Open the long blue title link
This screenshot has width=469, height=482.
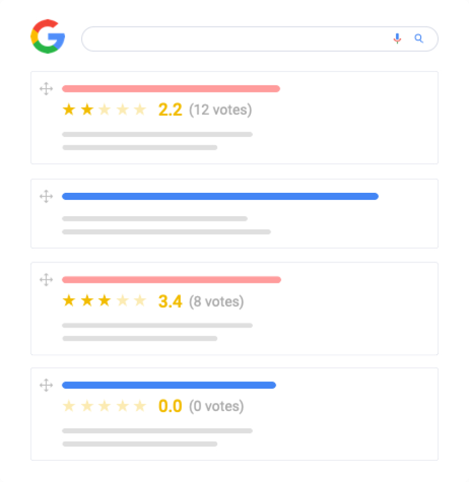coord(220,197)
